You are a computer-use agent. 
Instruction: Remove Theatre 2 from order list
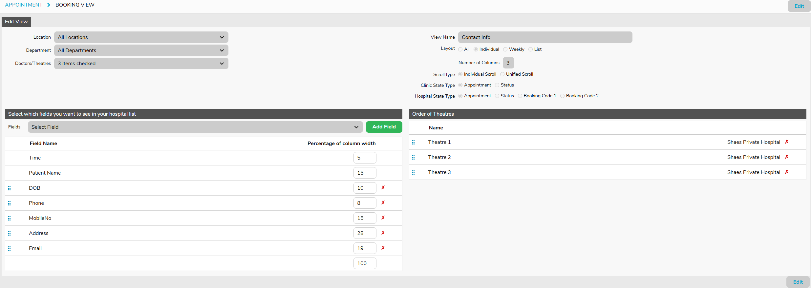tap(786, 157)
